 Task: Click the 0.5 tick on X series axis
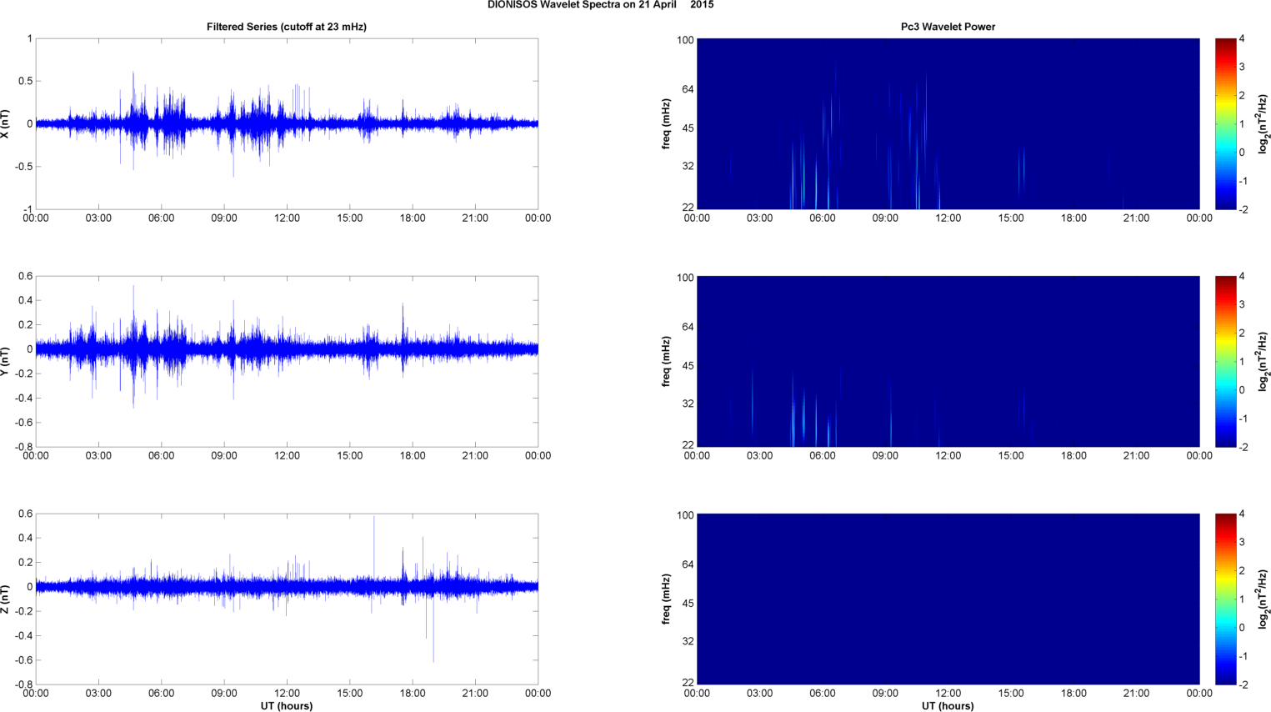point(24,82)
